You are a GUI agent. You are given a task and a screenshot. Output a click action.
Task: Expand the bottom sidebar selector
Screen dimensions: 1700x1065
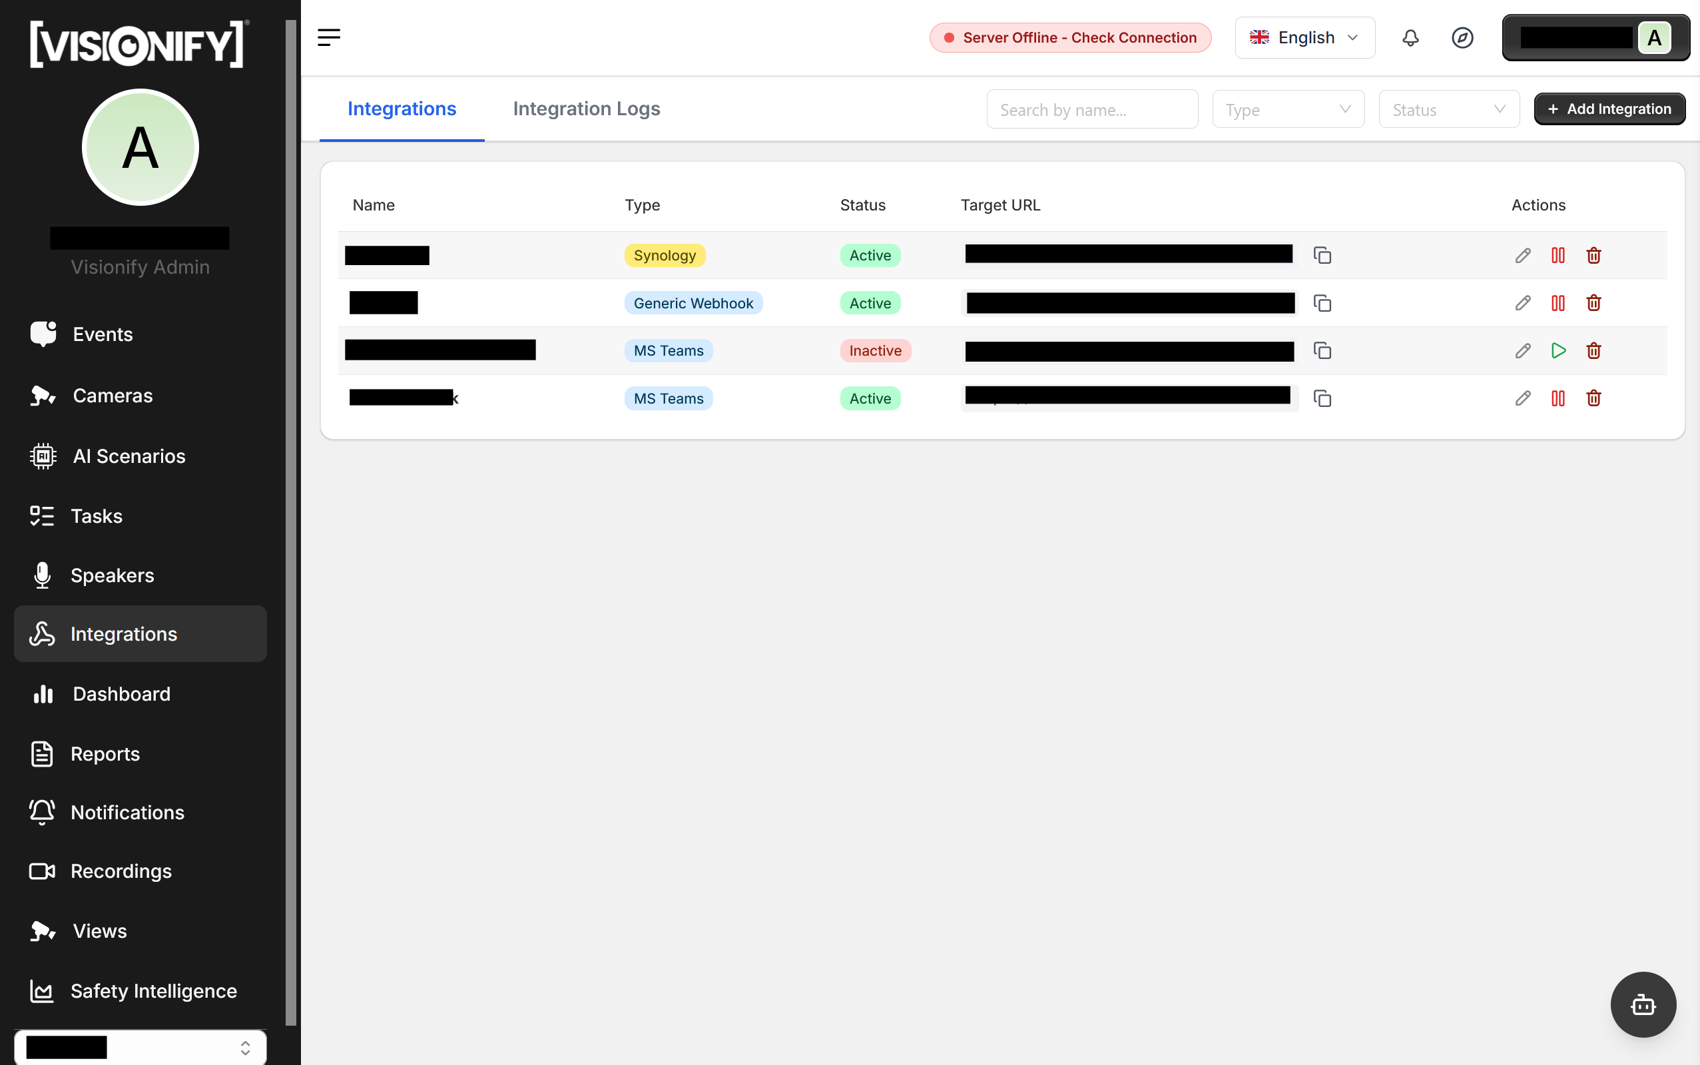click(140, 1048)
